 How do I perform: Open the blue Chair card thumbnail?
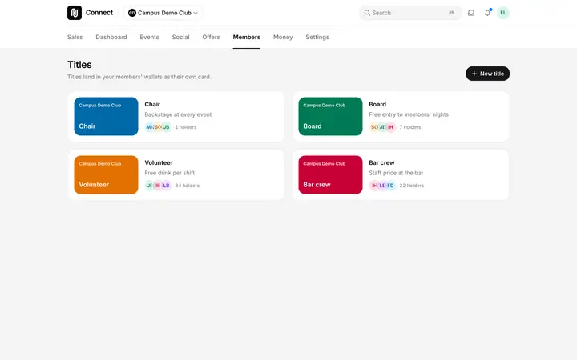click(106, 116)
